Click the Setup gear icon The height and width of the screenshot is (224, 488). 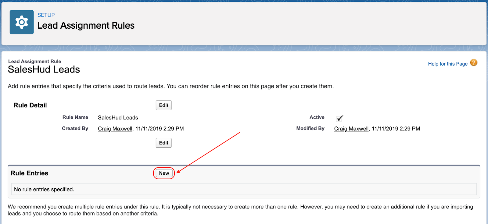click(x=22, y=22)
